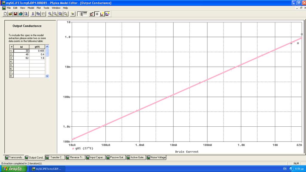Click the plus cursor toolbar icon

[97, 14]
